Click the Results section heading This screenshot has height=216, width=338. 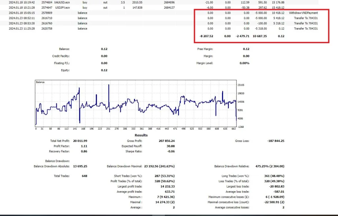[x=142, y=135]
